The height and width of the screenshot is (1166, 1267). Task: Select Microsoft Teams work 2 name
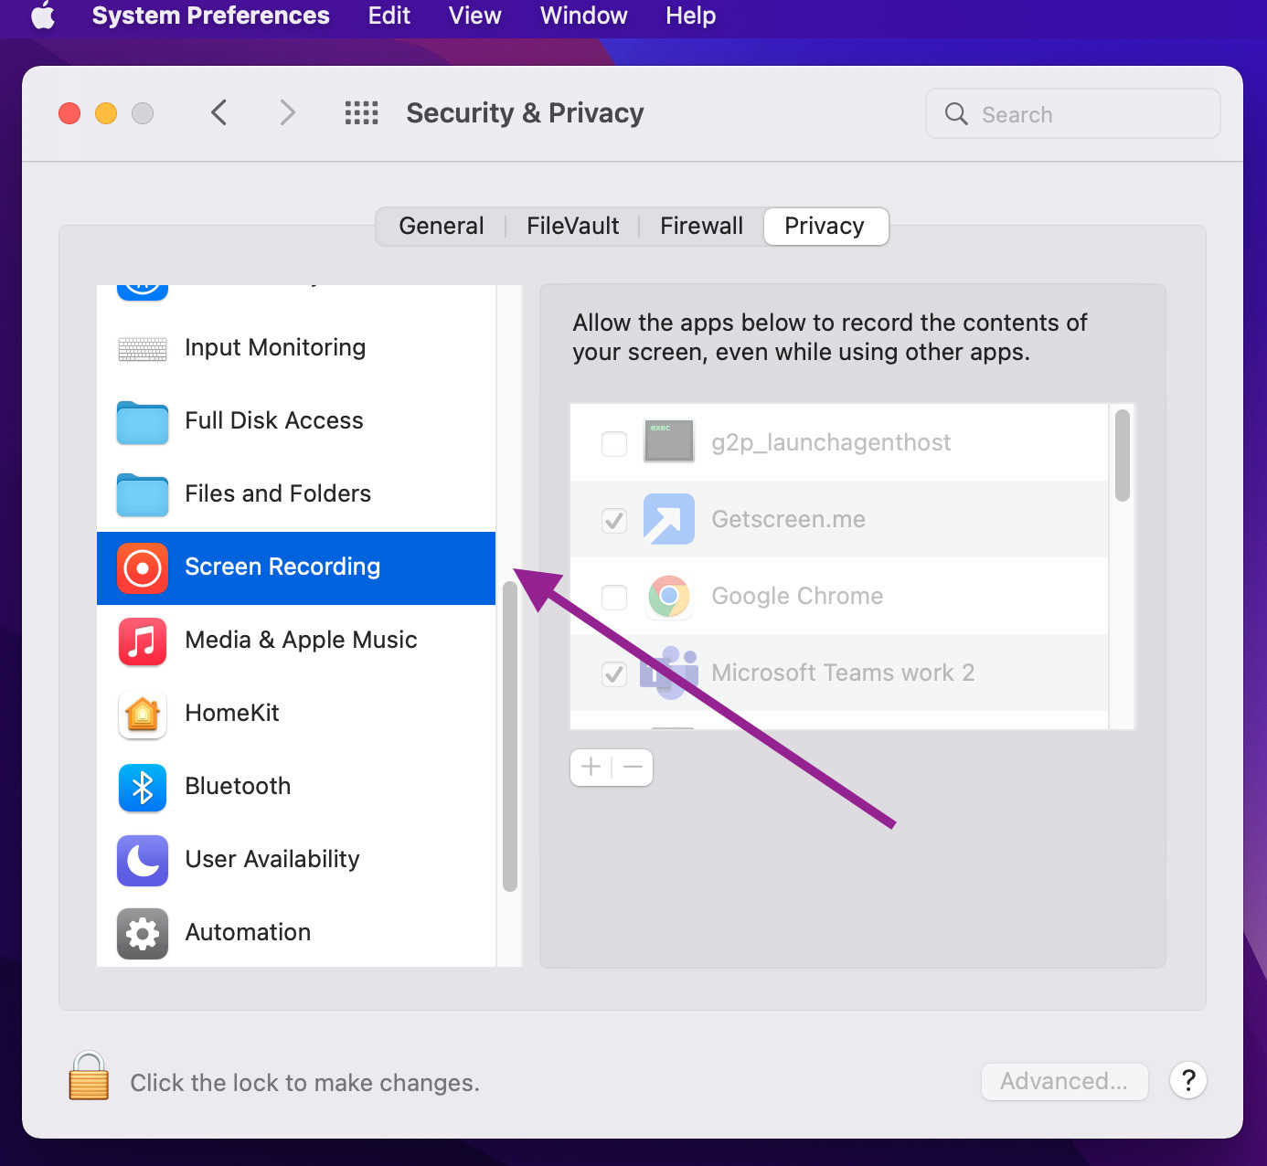tap(843, 673)
